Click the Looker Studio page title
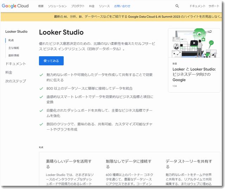 (x=61, y=32)
